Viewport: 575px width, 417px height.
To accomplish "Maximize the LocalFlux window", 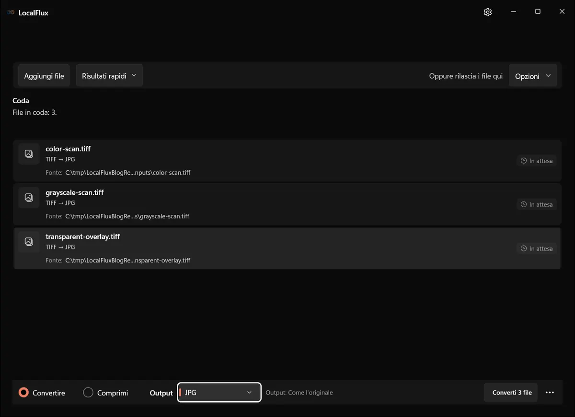I will (x=538, y=12).
